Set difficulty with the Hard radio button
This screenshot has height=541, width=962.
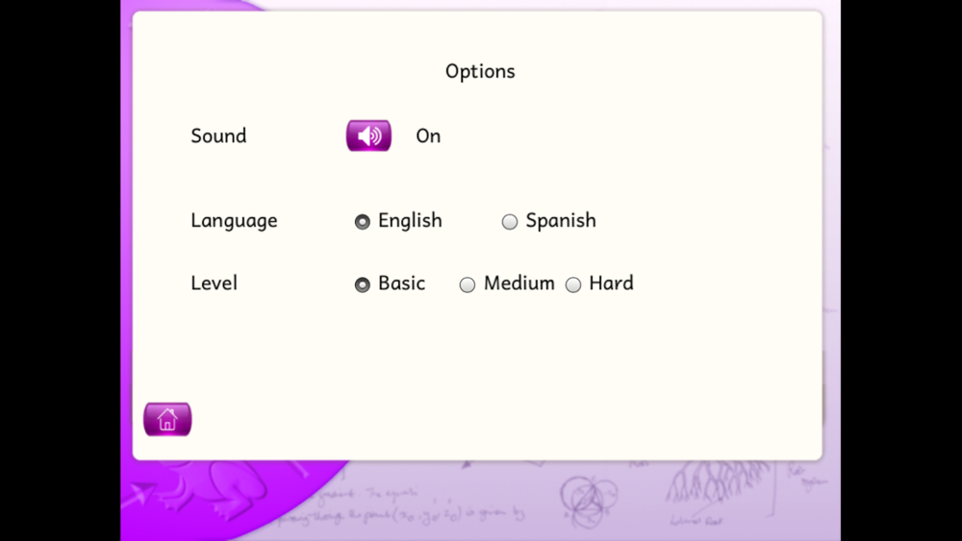[573, 284]
